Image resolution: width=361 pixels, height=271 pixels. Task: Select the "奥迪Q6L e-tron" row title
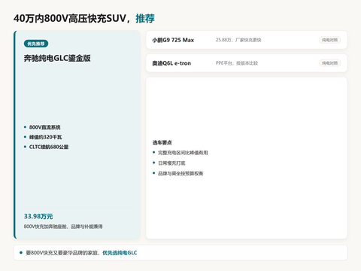(171, 63)
